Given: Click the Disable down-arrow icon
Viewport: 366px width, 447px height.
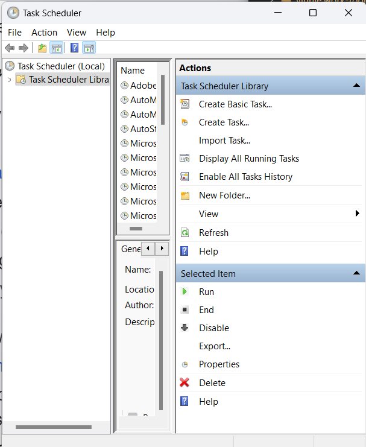Looking at the screenshot, I should click(185, 328).
